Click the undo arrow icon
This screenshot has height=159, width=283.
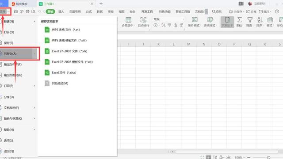(x=39, y=11)
